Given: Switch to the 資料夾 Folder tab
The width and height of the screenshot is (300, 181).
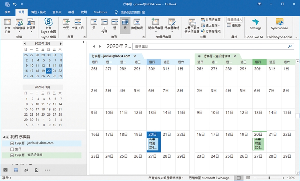Looking at the screenshot, I should (57, 12).
